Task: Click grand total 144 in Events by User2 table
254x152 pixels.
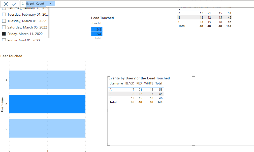Action: (160, 102)
